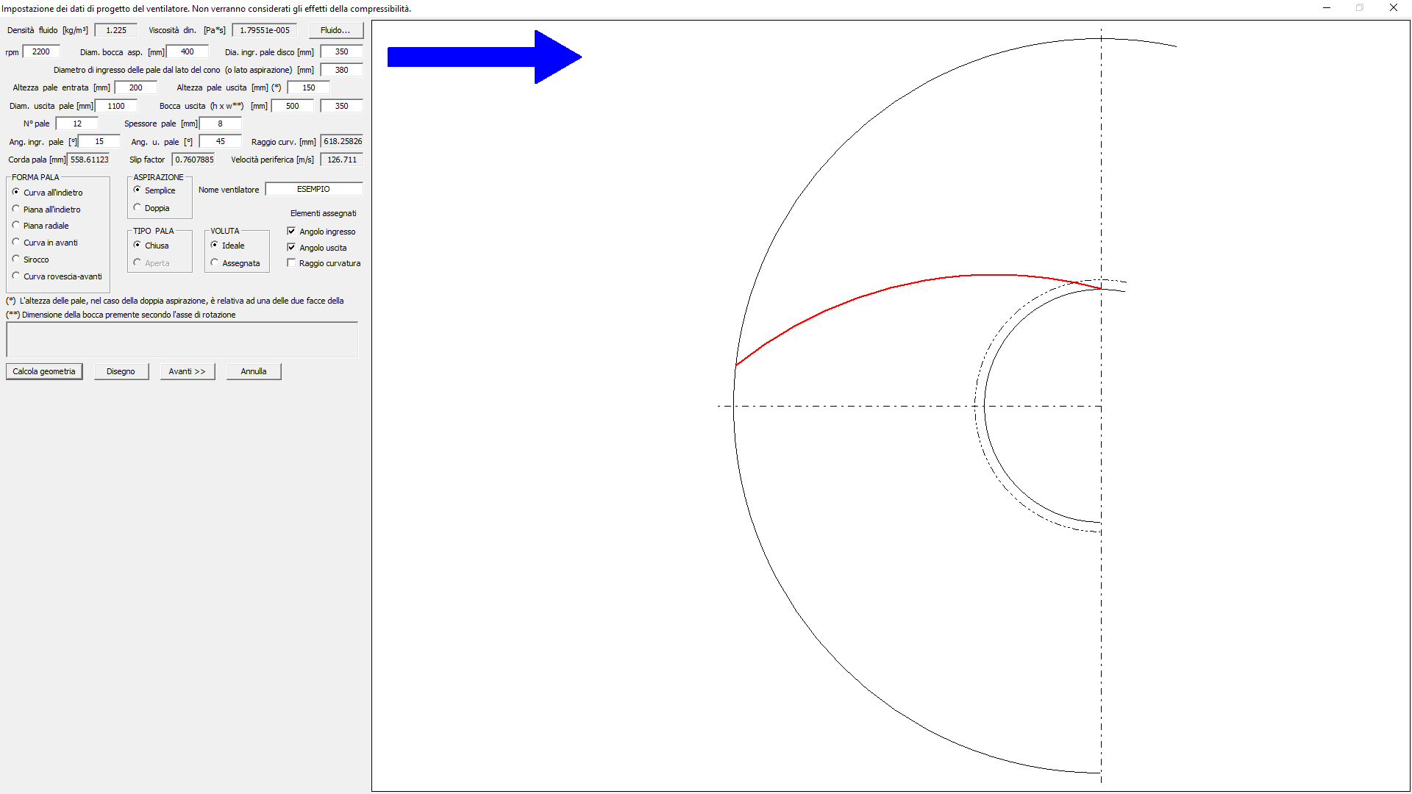Viewport: 1412px width, 794px height.
Task: Click the "Calcola geometria" button
Action: [44, 371]
